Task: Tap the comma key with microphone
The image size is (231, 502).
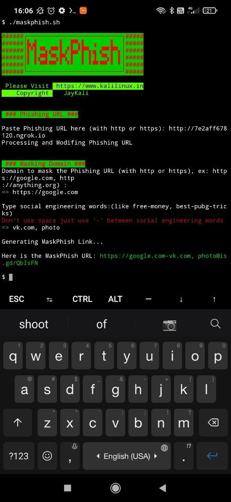Action: [x=70, y=456]
